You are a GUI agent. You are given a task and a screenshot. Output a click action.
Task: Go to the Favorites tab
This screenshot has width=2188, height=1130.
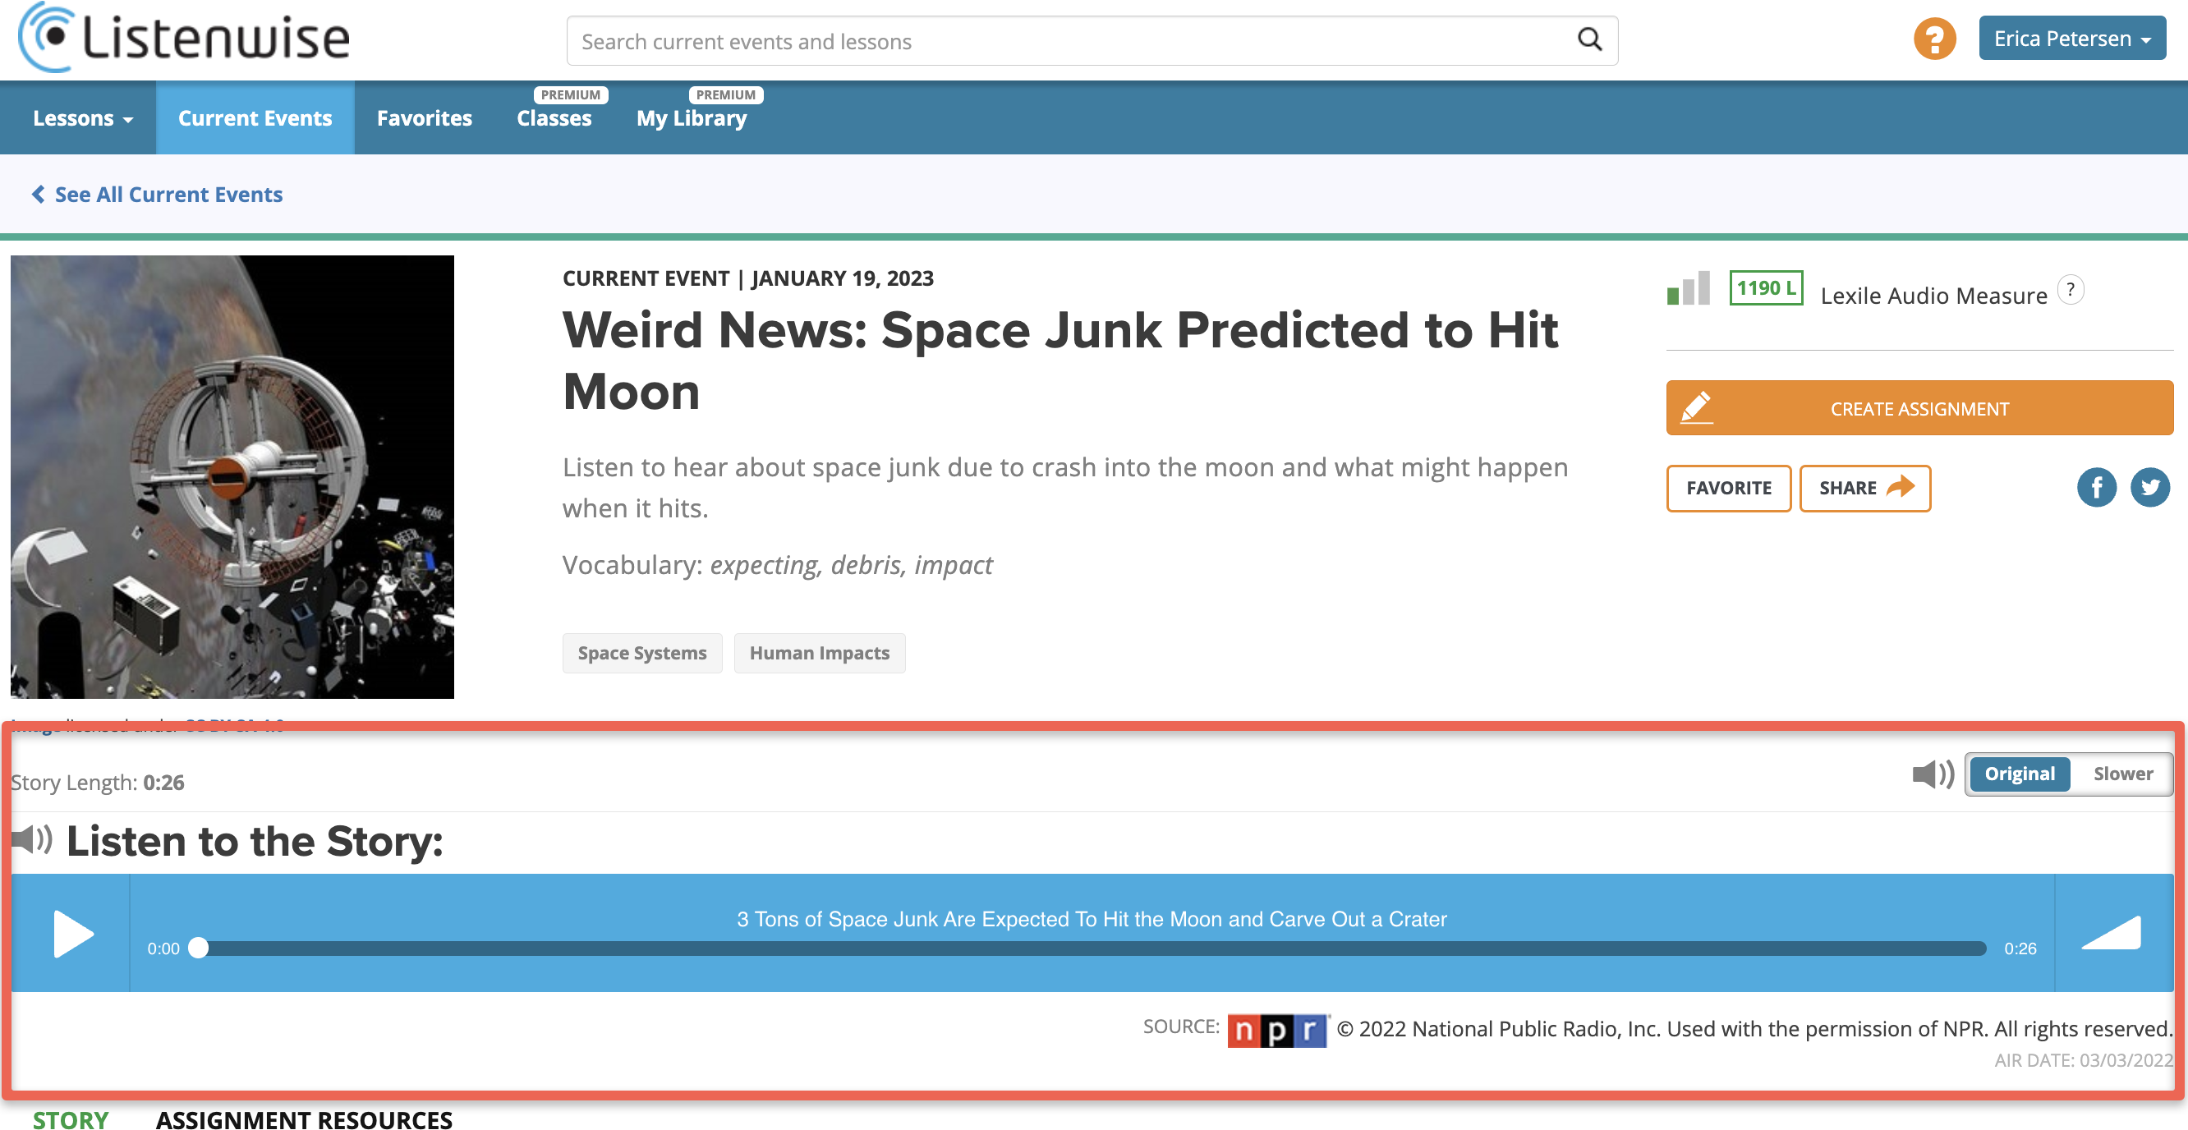[x=424, y=118]
